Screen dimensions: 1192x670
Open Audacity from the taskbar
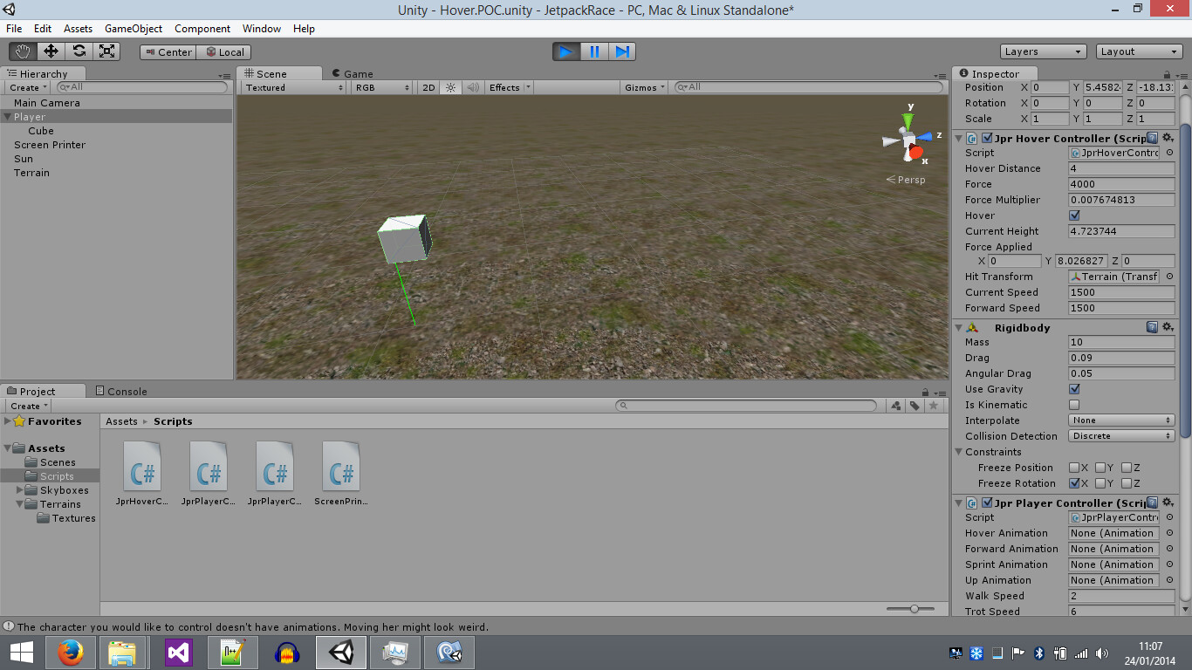pos(287,653)
